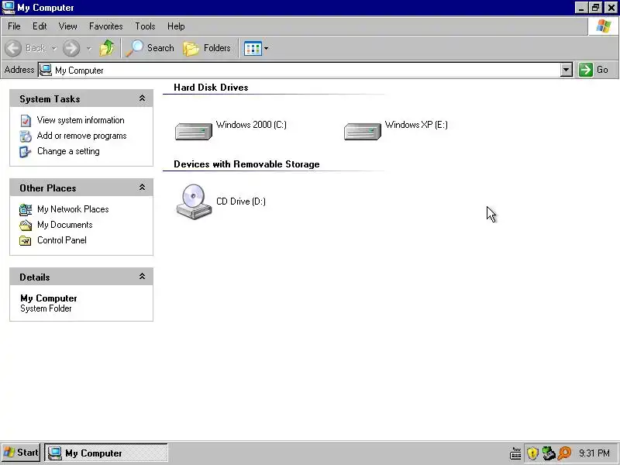Open My Network Places link
Viewport: 620px width, 465px height.
73,209
